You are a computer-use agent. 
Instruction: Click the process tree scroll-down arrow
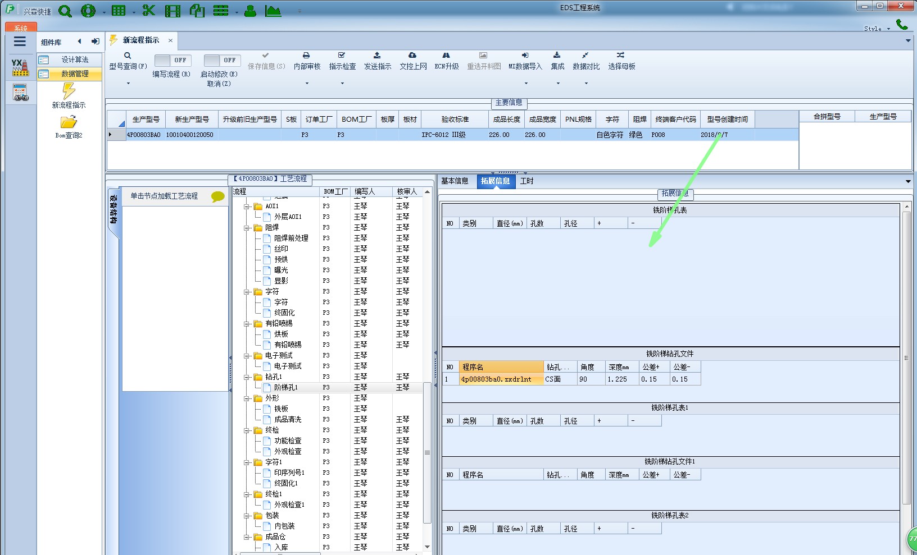click(x=427, y=547)
